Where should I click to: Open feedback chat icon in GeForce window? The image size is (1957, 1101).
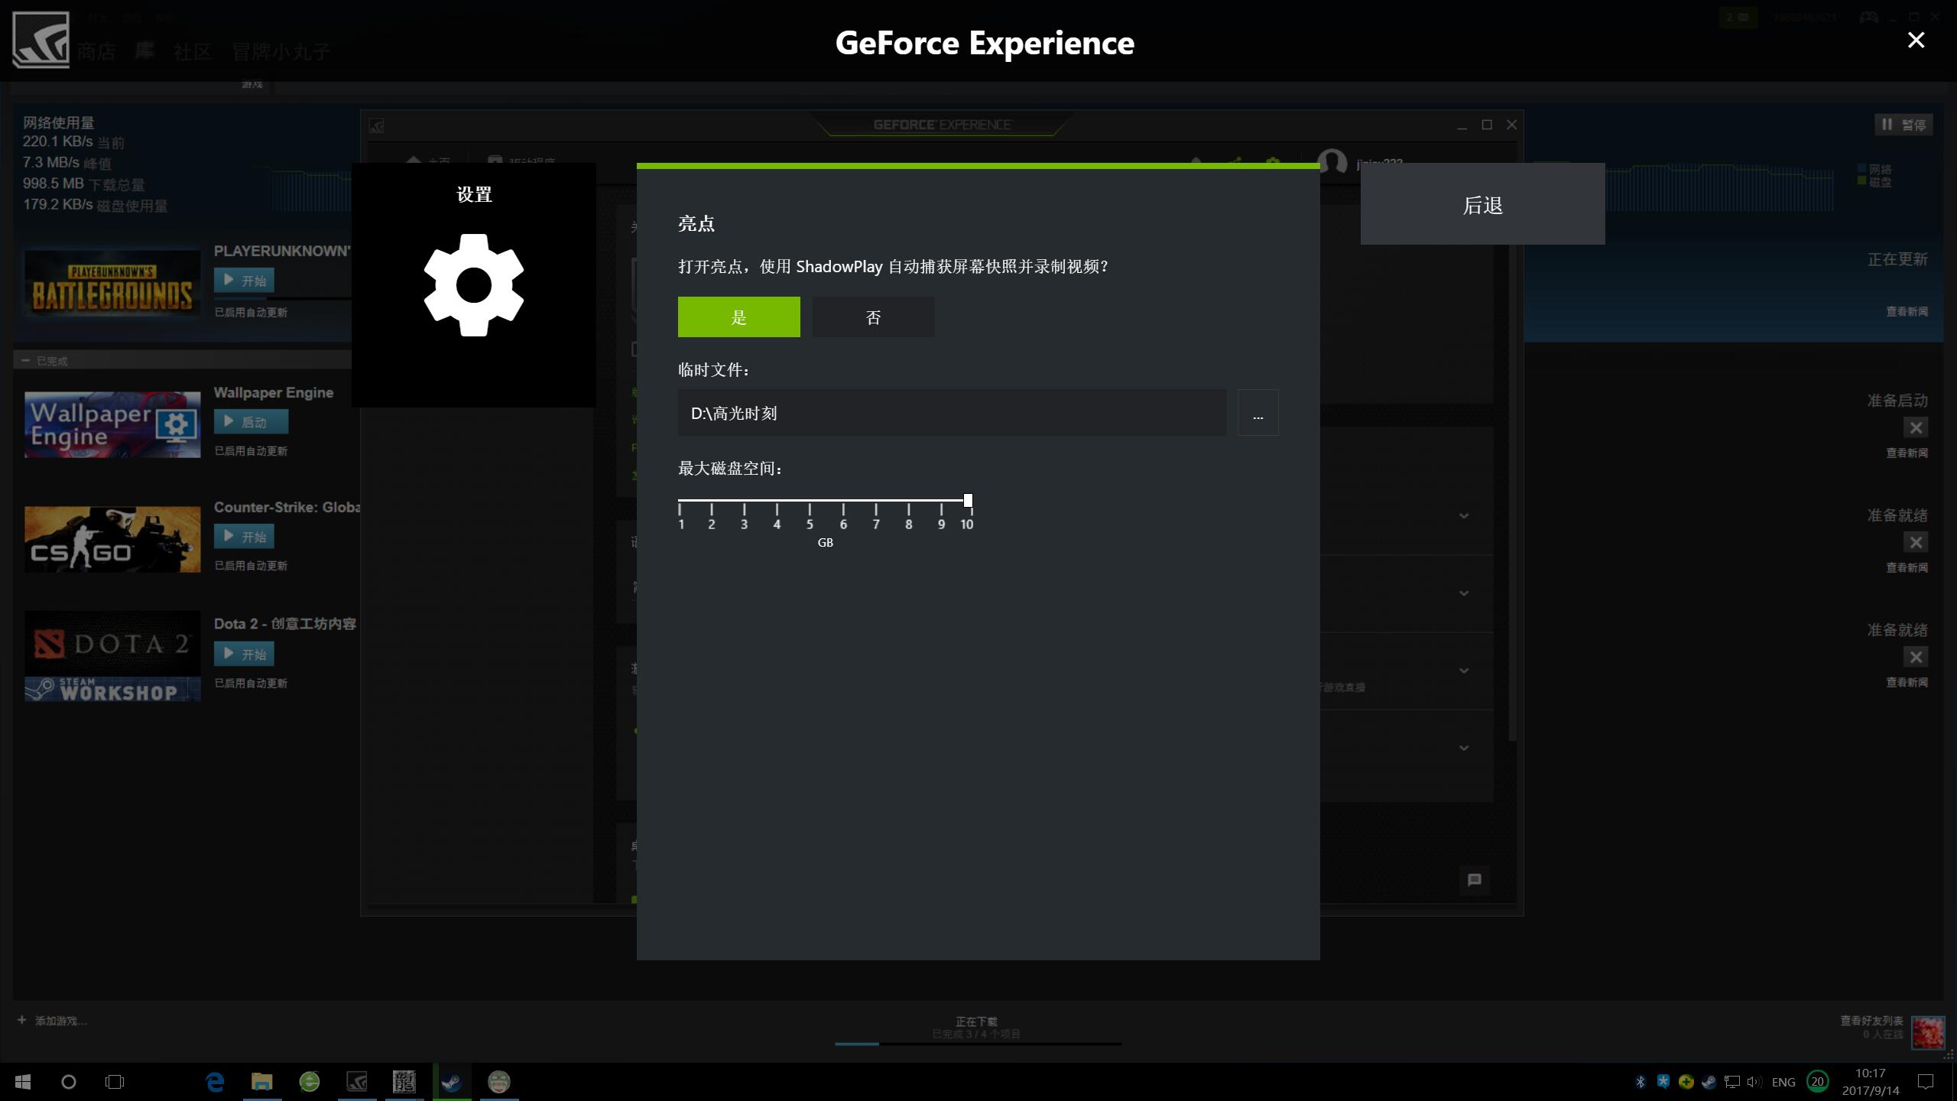(1475, 880)
